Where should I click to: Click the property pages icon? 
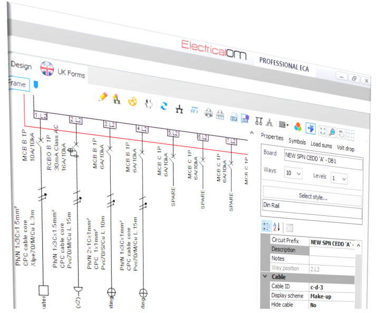coord(289,228)
